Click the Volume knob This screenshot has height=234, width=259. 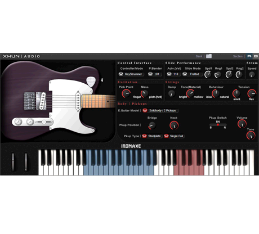242,124
